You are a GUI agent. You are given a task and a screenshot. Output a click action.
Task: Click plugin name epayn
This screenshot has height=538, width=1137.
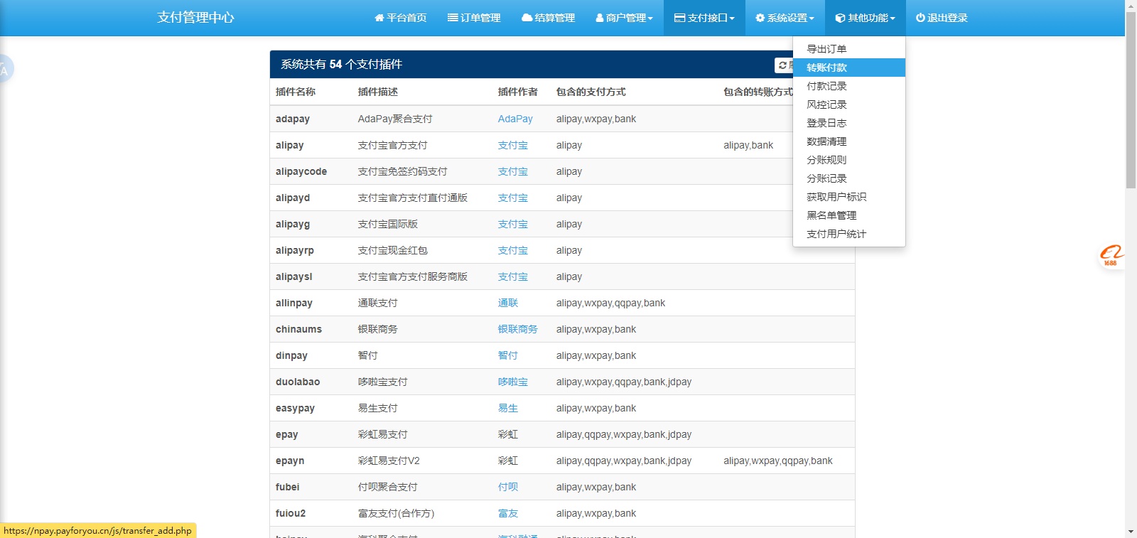(290, 461)
